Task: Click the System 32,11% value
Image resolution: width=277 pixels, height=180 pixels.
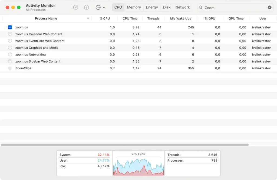Action: coord(104,155)
